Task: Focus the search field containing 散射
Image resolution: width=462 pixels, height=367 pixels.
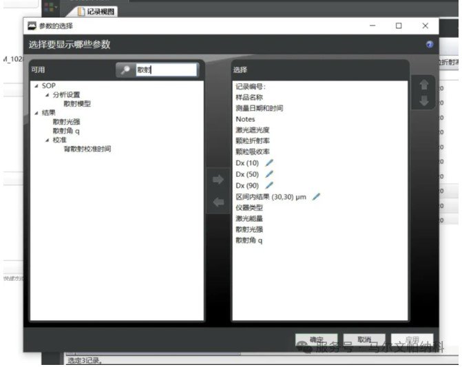Action: click(x=166, y=70)
